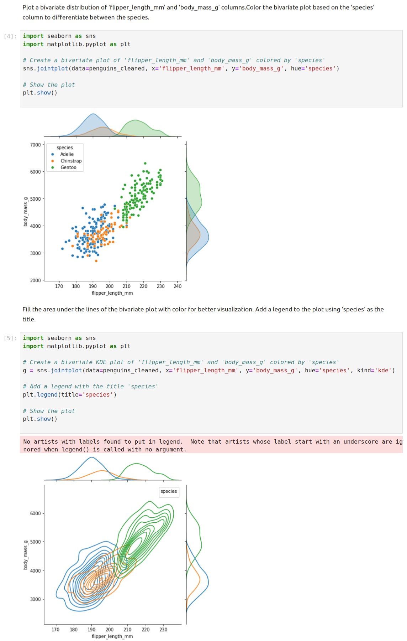Select the 'Plot a bivariate distribution' markdown cell

(198, 12)
